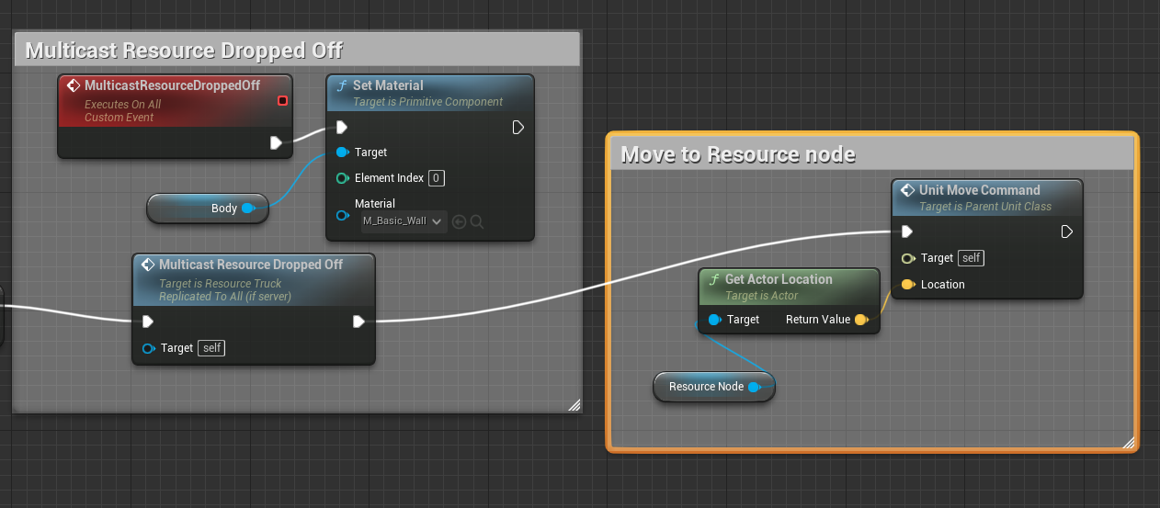1160x508 pixels.
Task: Open the M_Basic_Wall material dropdown
Action: 404,221
